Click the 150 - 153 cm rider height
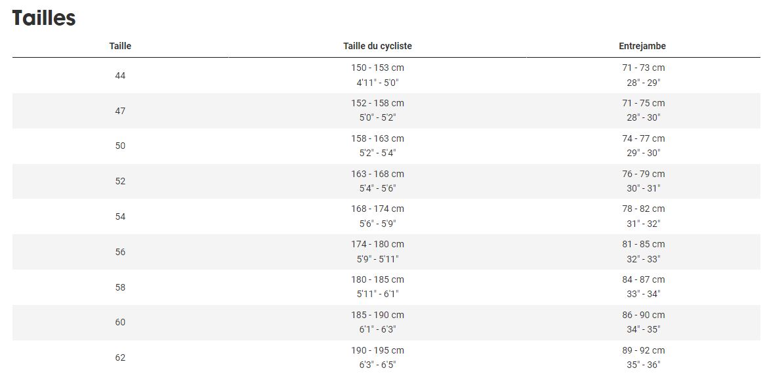Screen dimensions: 767x385 point(377,68)
